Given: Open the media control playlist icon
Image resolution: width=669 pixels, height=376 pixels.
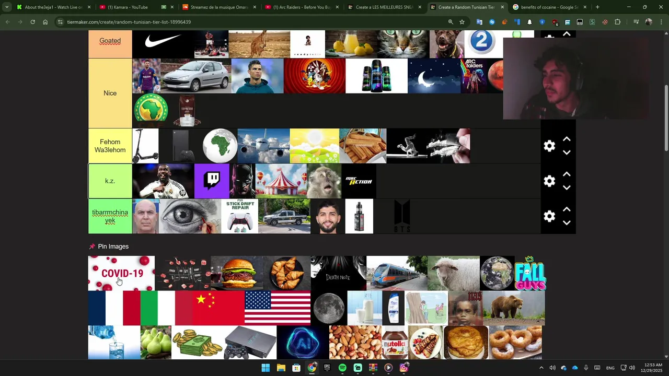Looking at the screenshot, I should tap(636, 22).
